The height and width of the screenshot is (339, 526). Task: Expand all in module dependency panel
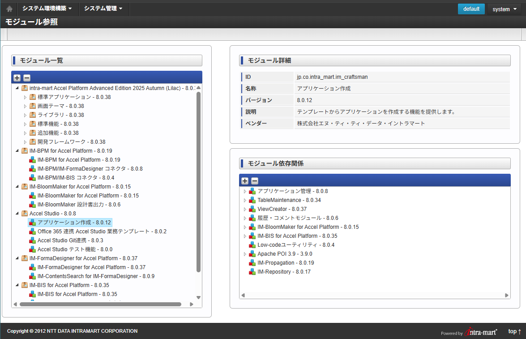pos(245,181)
